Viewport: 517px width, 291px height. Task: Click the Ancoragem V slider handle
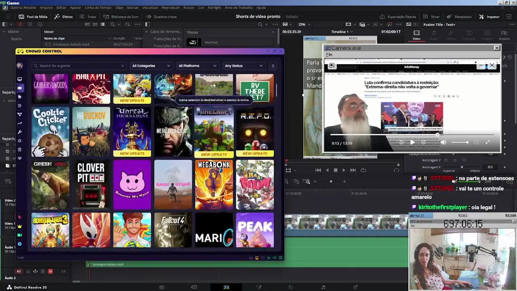click(462, 167)
